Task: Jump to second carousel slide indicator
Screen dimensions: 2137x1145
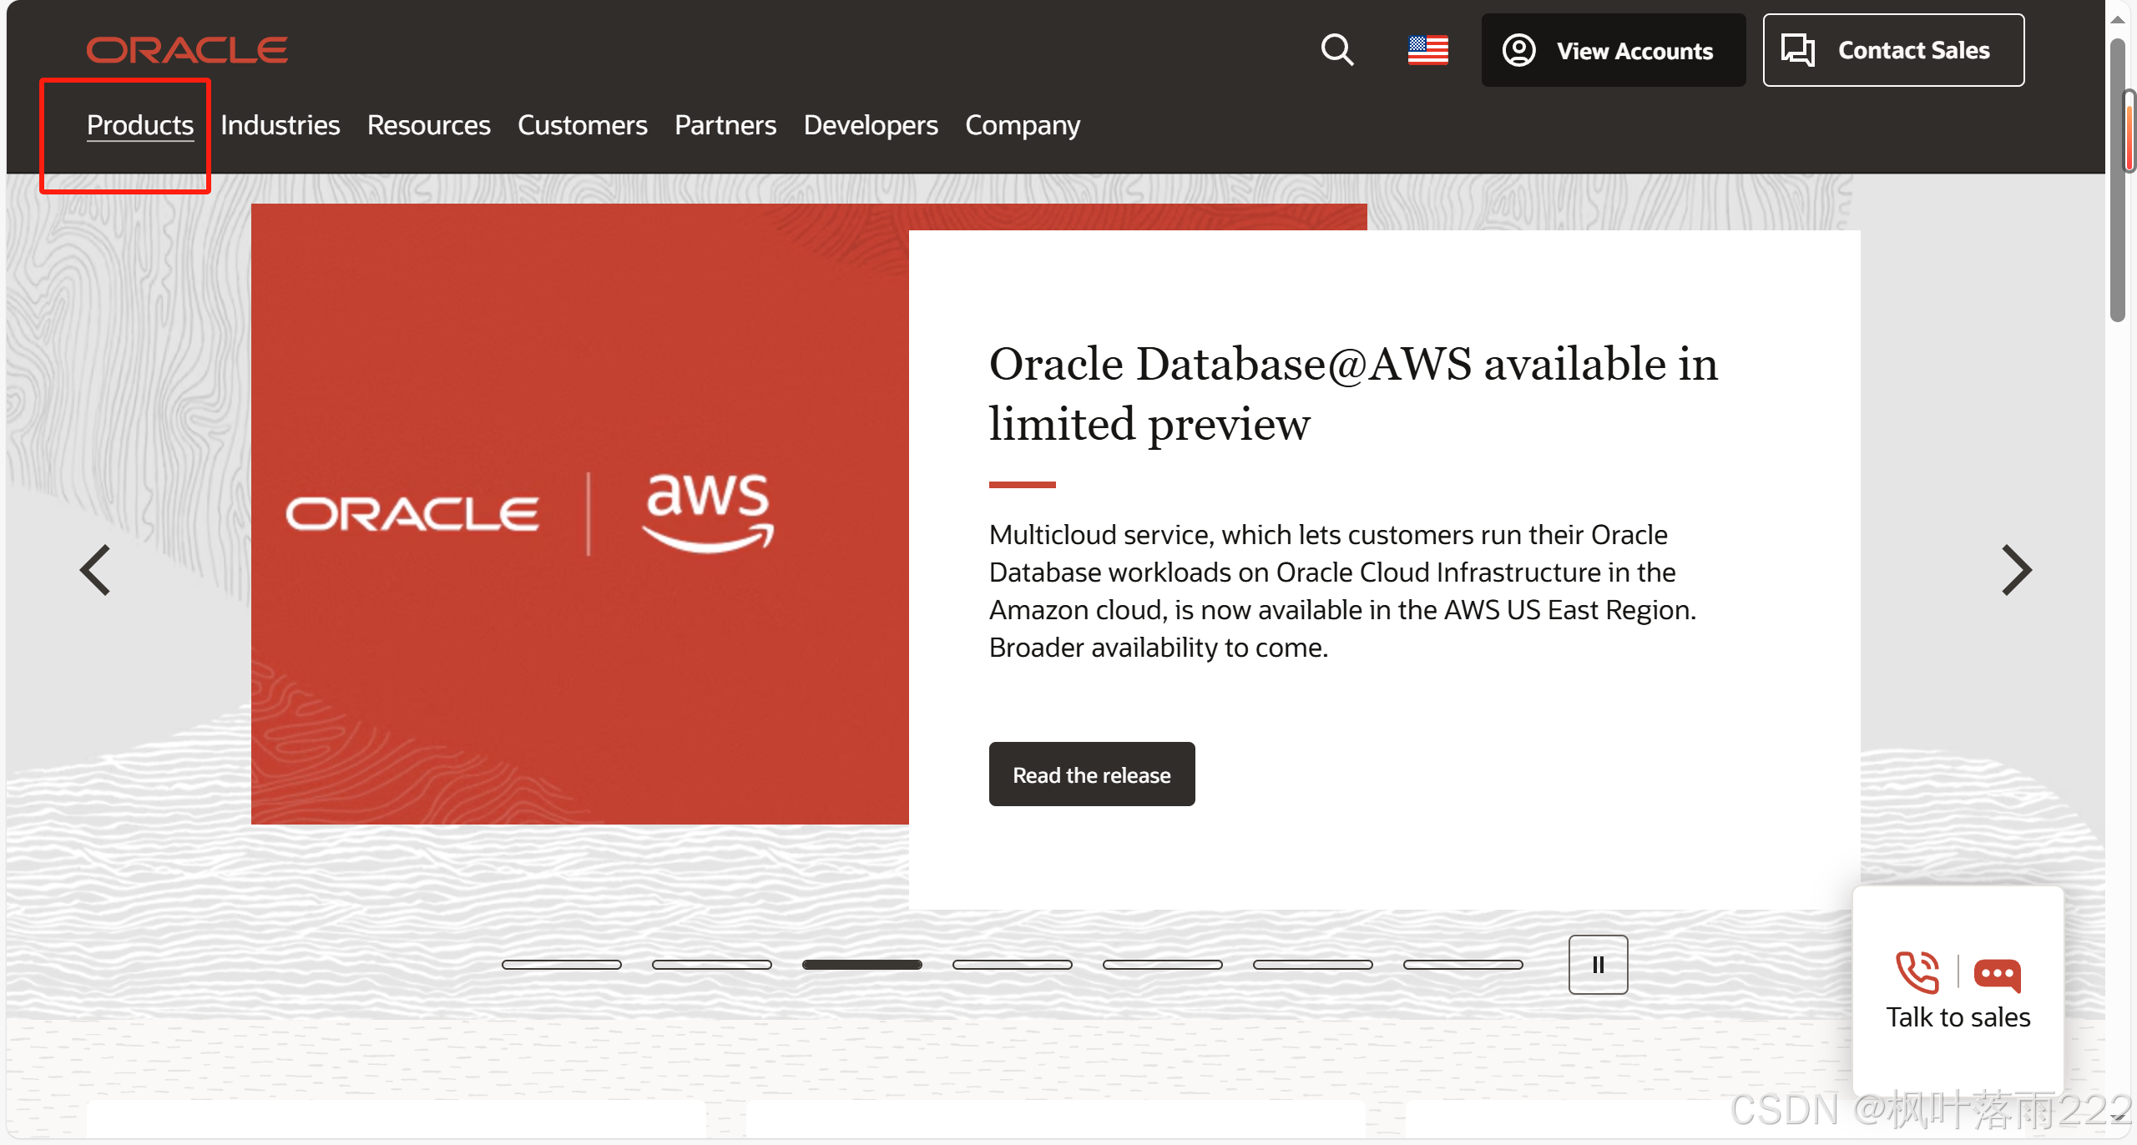Action: (712, 965)
